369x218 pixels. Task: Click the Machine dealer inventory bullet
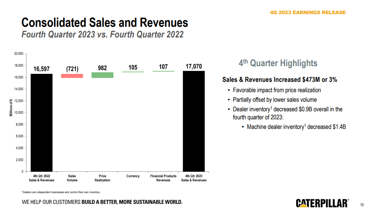tap(296, 127)
